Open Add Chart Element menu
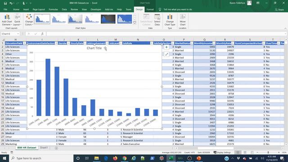Viewport: 288px width, 162px height. click(7, 20)
